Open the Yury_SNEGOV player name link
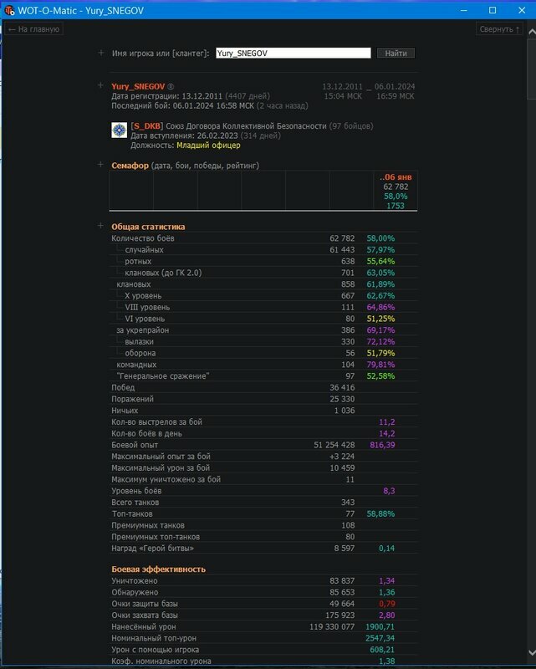The width and height of the screenshot is (536, 669). coord(138,86)
